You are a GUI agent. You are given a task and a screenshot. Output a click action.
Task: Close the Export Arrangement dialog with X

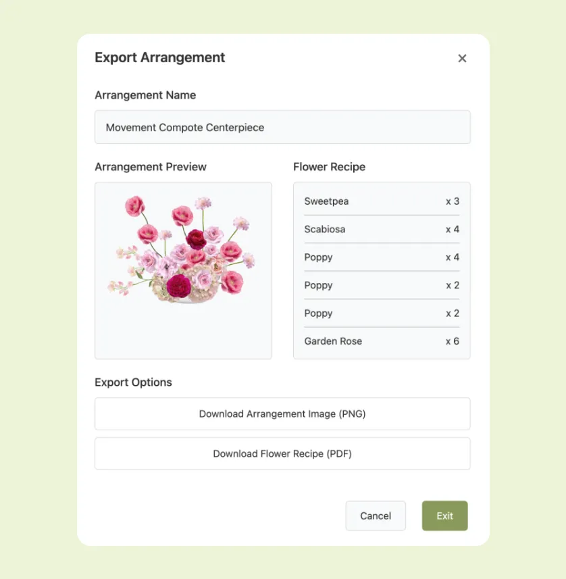462,58
